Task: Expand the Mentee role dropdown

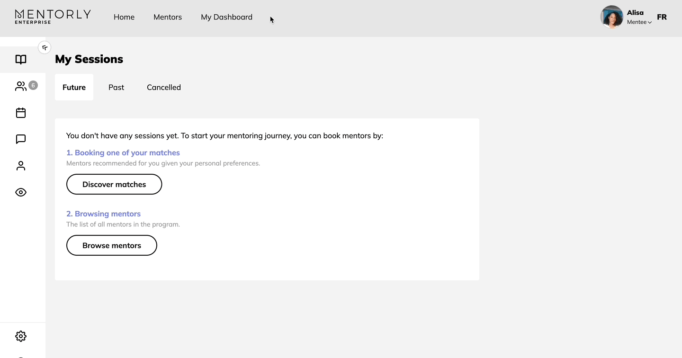Action: pos(639,22)
